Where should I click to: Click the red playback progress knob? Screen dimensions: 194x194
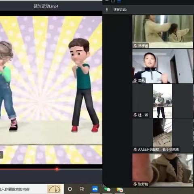click(x=57, y=169)
